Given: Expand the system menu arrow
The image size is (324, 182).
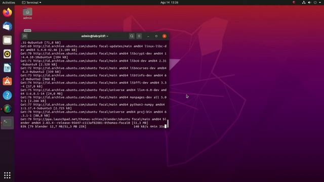Looking at the screenshot, I should (319, 3).
